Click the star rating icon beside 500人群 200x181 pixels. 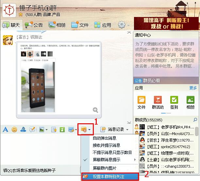pyautogui.click(x=20, y=14)
